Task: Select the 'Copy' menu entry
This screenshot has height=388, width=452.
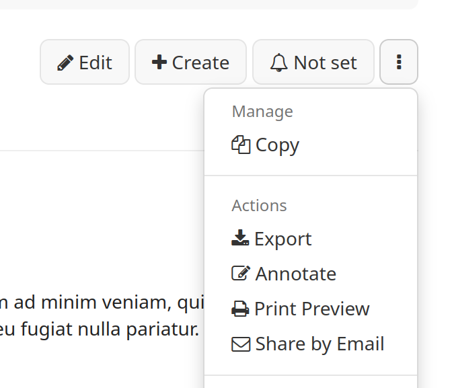Action: pyautogui.click(x=277, y=145)
